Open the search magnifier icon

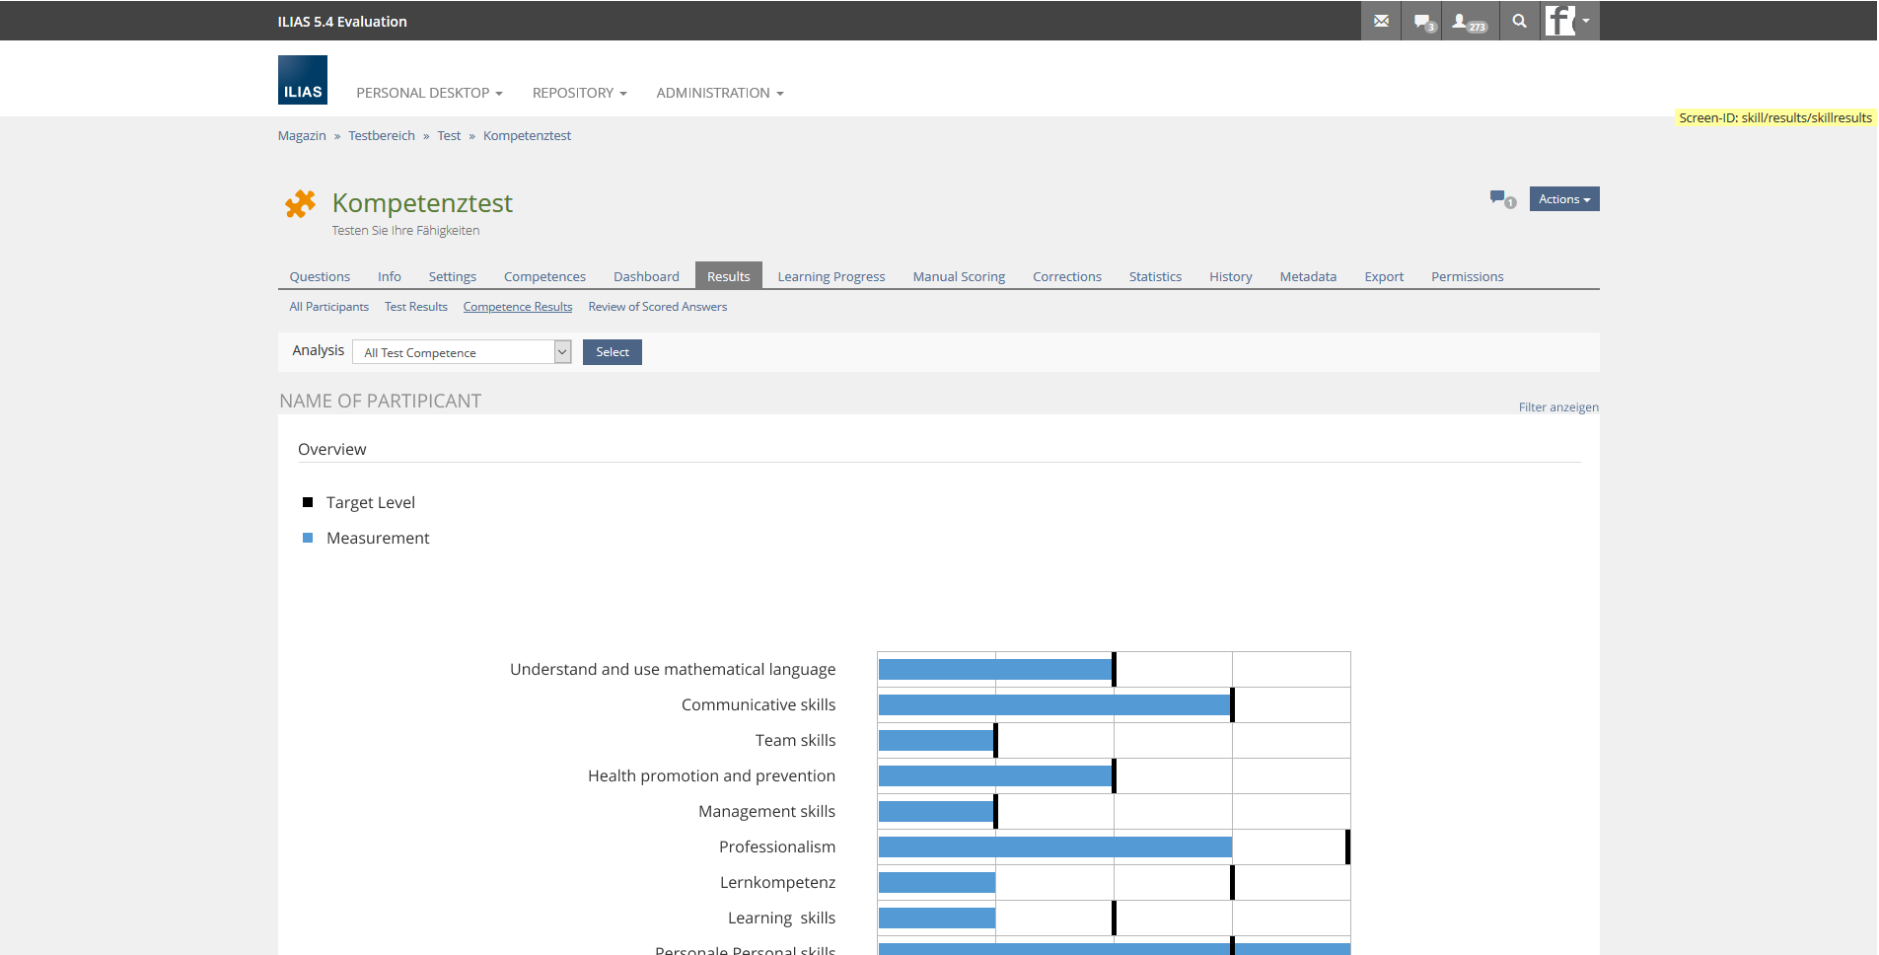(x=1519, y=21)
